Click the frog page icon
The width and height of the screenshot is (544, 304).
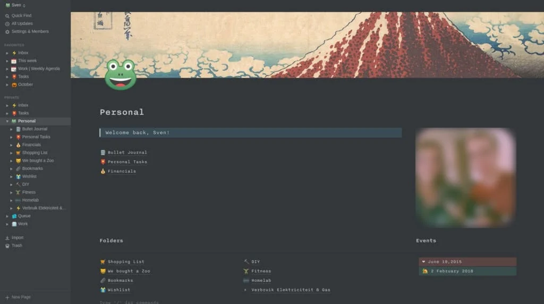click(121, 75)
